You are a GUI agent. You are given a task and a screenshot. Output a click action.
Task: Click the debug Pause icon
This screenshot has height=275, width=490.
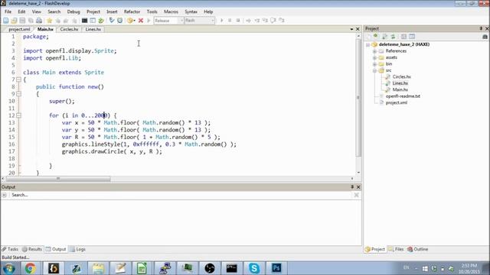(x=230, y=21)
